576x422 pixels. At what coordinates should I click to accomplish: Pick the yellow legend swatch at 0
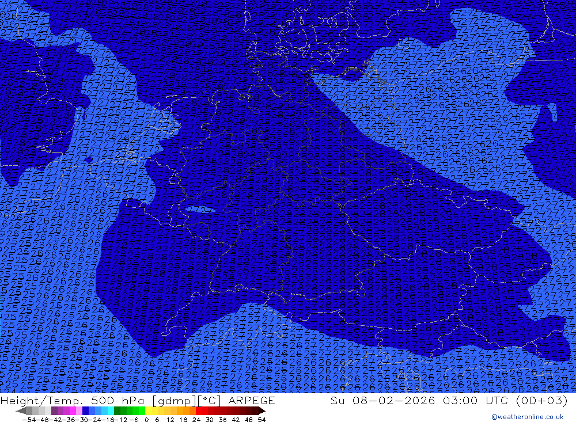(148, 411)
